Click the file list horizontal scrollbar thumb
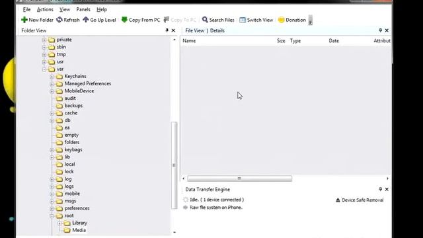Viewport: 423px width, 238px height. [239, 178]
